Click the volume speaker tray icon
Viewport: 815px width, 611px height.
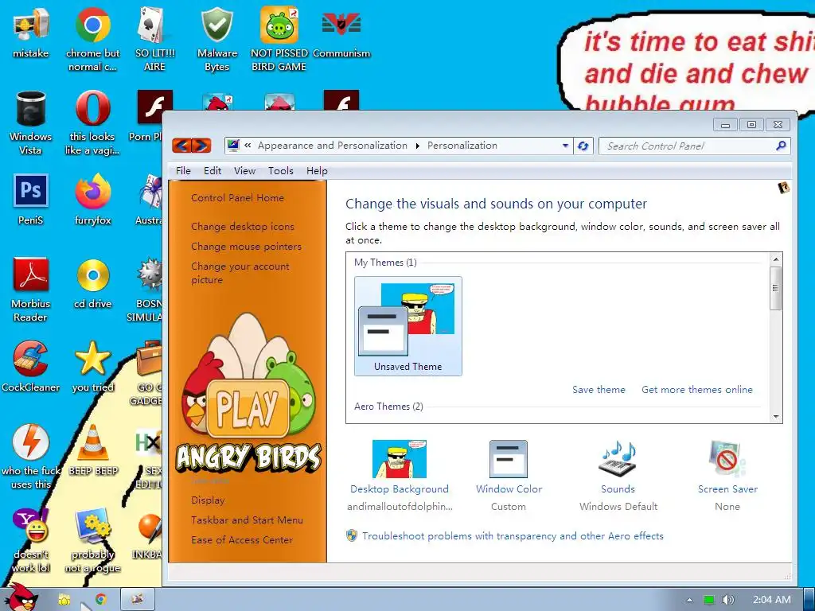tap(727, 600)
